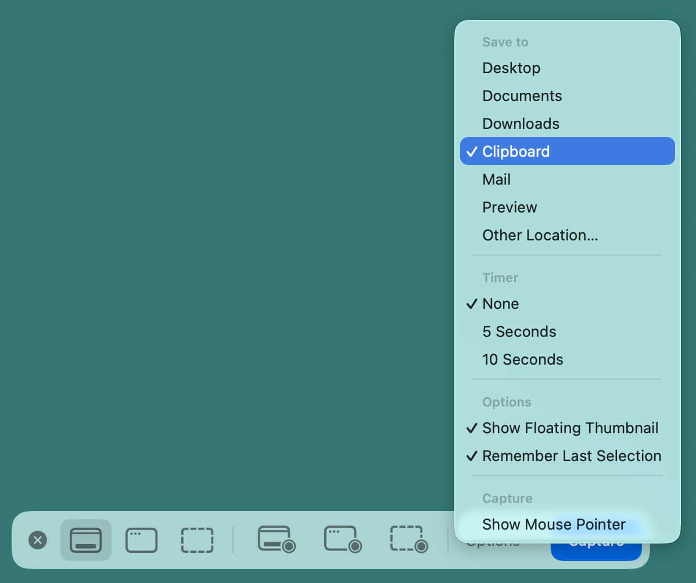Uncheck Remember Last Selection option

pyautogui.click(x=571, y=456)
